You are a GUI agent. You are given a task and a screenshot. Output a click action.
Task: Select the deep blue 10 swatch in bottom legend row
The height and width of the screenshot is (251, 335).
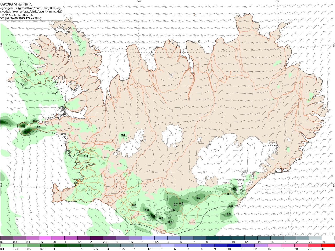click(x=234, y=245)
